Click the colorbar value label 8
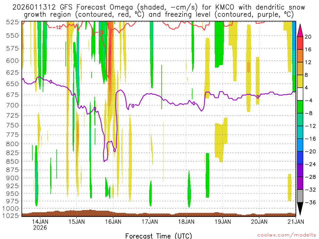Image resolution: width=319 pixels, height=239 pixels. coord(307,75)
